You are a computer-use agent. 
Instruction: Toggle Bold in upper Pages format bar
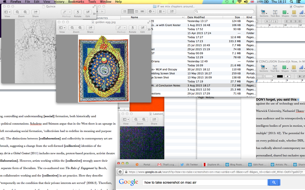tap(267, 22)
